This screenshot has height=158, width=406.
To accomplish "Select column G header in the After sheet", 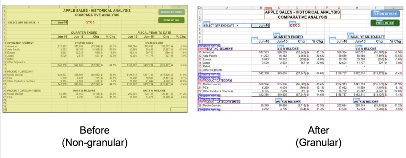I will tap(339, 8).
